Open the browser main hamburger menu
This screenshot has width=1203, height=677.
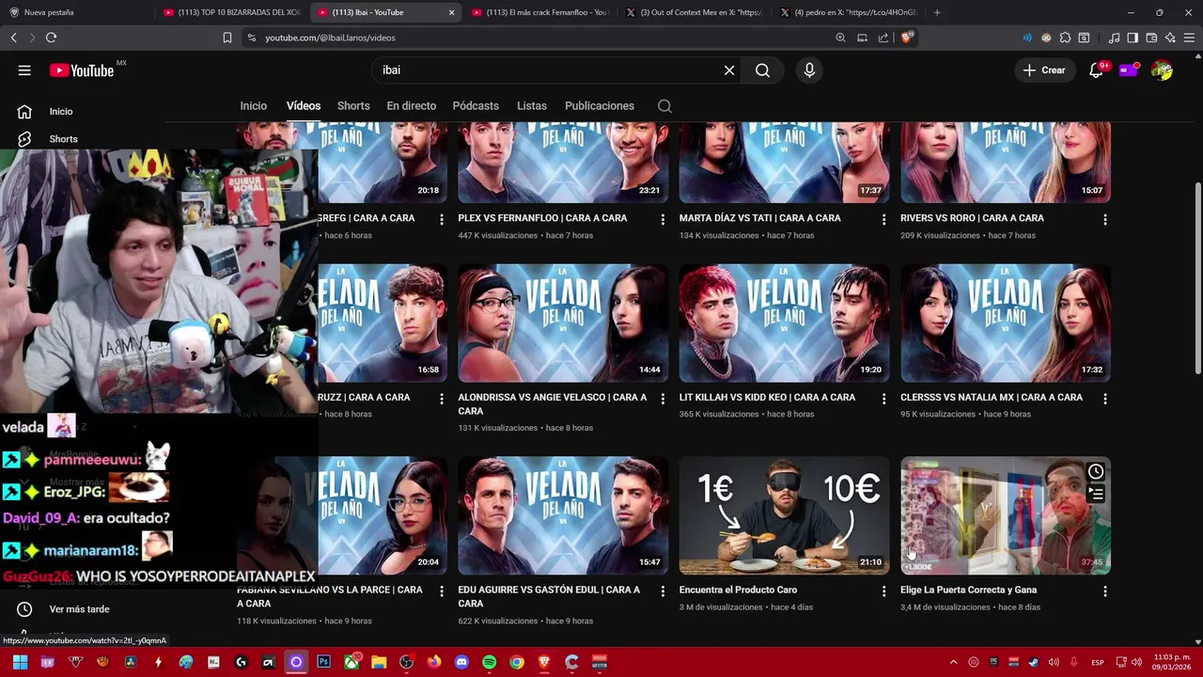(x=1189, y=38)
